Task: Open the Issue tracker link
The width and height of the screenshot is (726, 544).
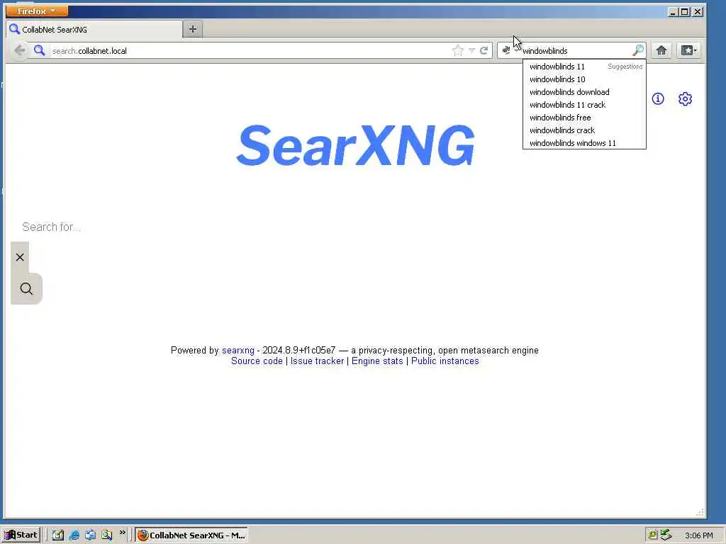Action: pos(317,361)
